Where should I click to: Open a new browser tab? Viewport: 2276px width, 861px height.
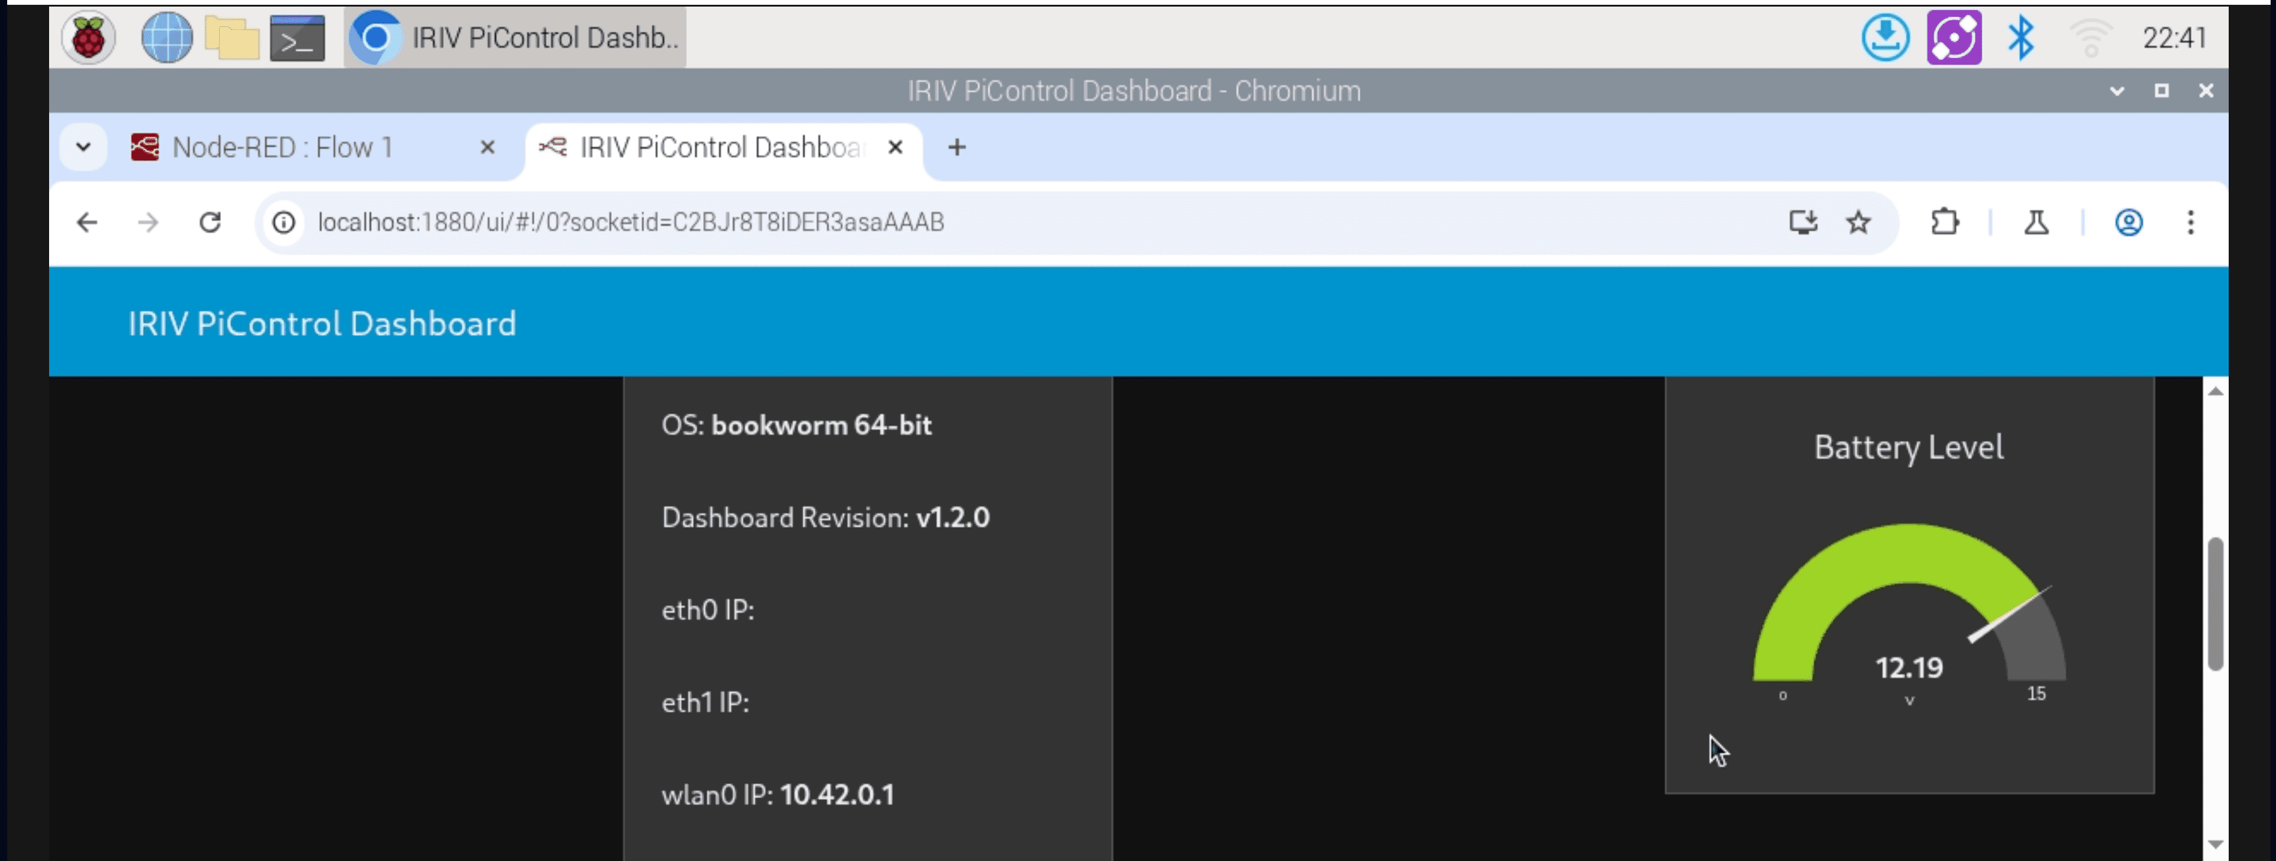pos(957,147)
